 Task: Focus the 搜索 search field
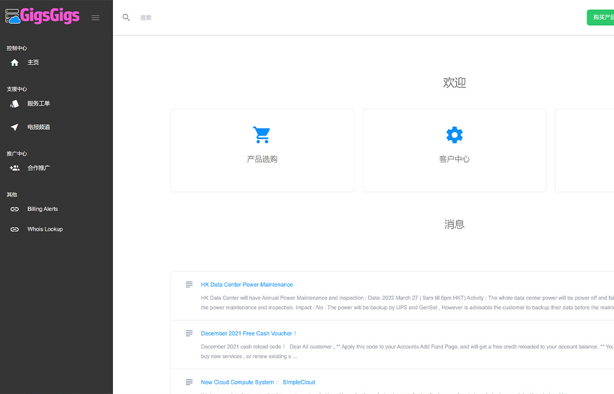pos(146,18)
